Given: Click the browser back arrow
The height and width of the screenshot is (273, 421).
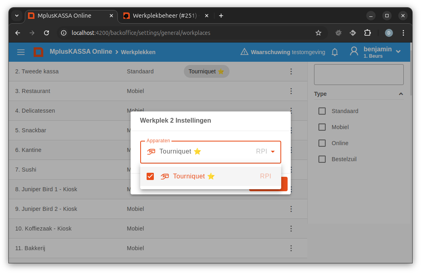Looking at the screenshot, I should point(18,33).
